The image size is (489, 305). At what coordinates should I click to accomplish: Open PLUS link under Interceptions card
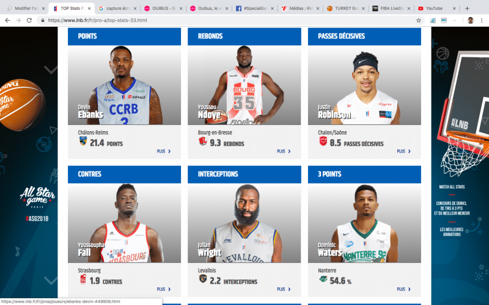pos(284,289)
